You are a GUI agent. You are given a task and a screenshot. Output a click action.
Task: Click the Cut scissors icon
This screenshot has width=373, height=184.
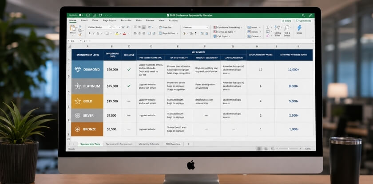coord(80,26)
